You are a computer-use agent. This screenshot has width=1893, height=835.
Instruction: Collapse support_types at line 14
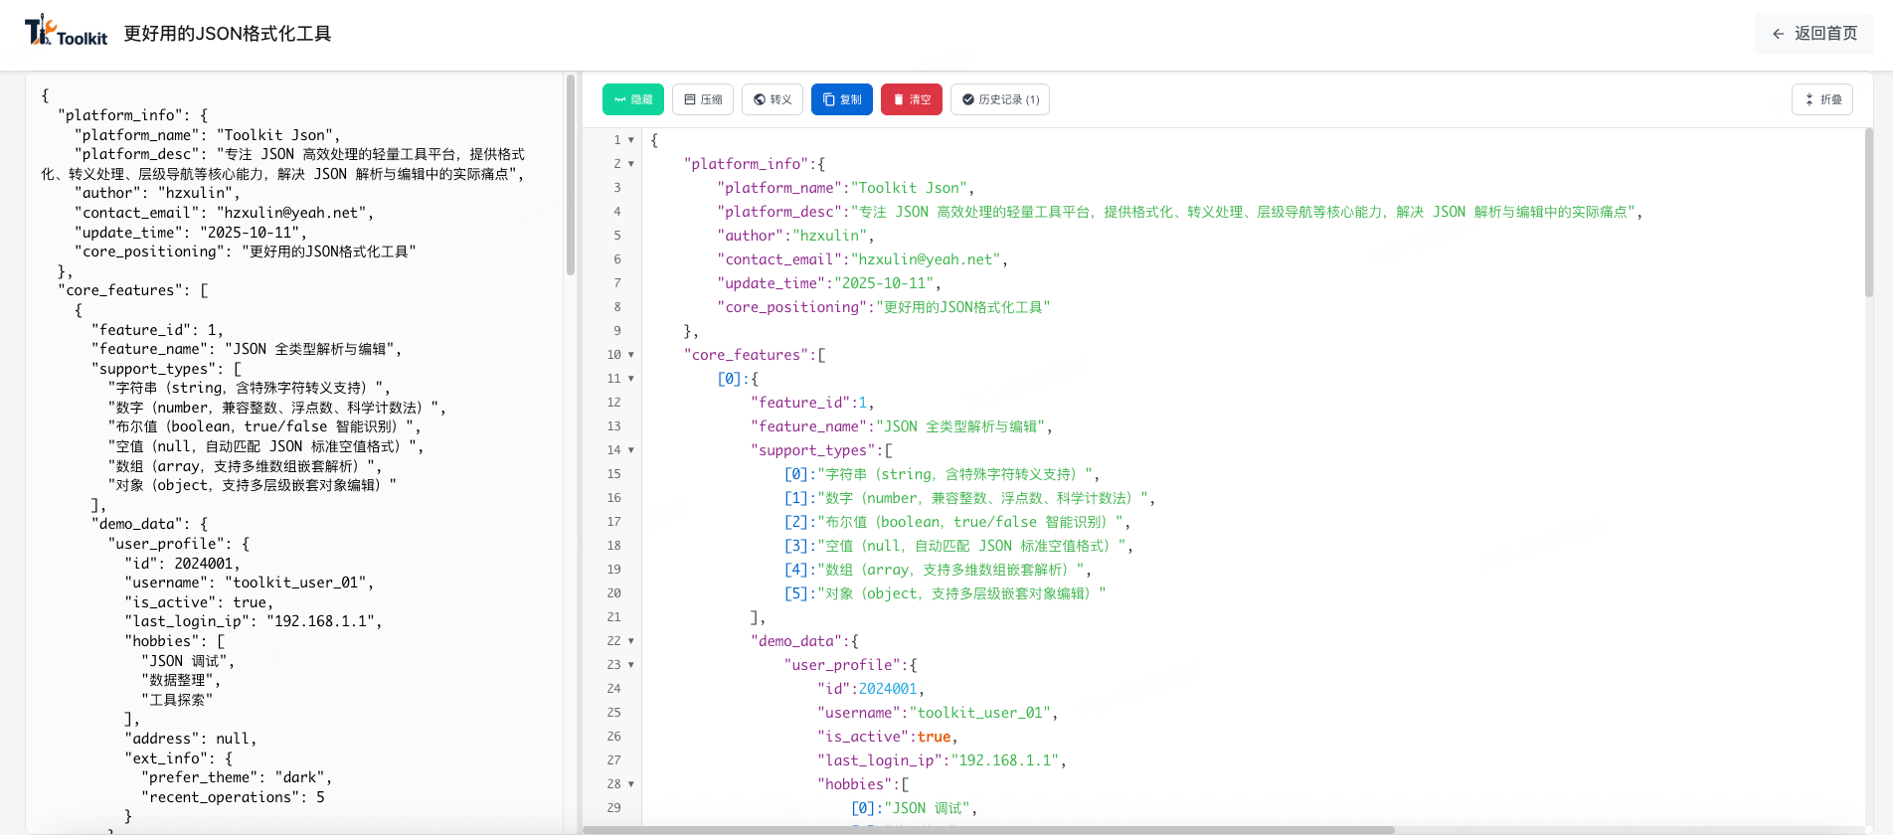(x=631, y=450)
